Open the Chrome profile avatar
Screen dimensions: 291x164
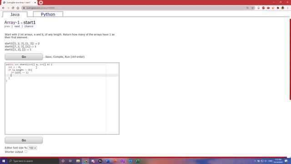283,8
